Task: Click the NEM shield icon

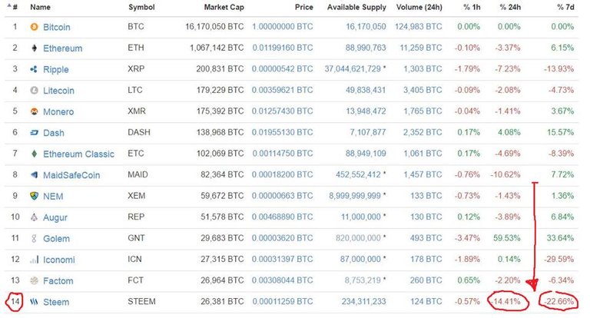Action: (x=35, y=196)
